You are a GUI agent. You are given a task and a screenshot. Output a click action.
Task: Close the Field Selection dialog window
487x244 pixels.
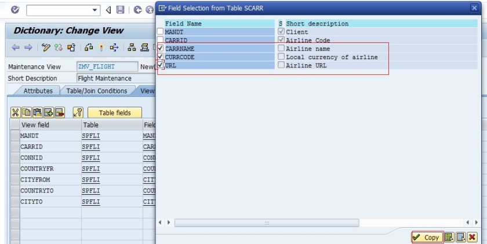(x=474, y=8)
